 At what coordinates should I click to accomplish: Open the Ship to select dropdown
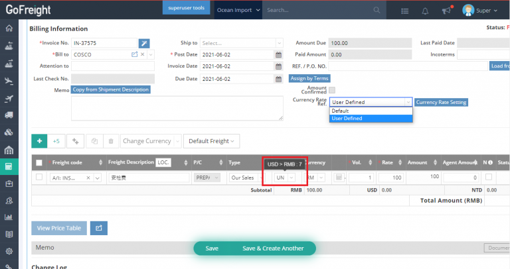(242, 43)
